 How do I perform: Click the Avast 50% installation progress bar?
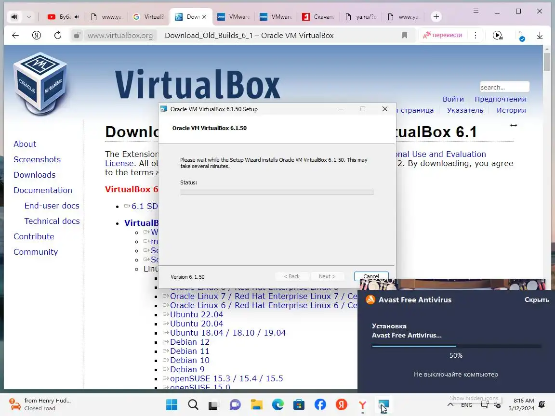tap(456, 346)
